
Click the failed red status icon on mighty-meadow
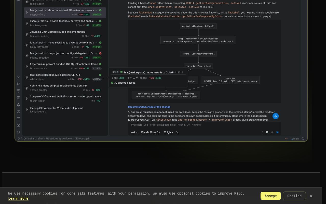click(100, 53)
